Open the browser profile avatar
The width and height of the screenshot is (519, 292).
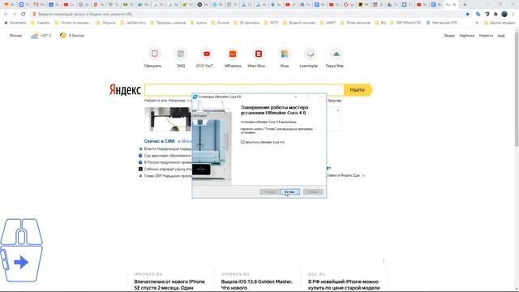click(x=504, y=15)
